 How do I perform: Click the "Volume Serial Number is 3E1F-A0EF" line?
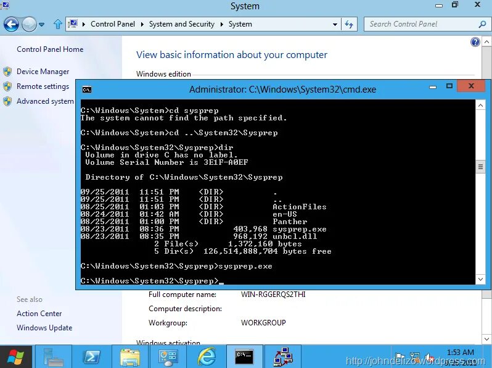coord(166,162)
